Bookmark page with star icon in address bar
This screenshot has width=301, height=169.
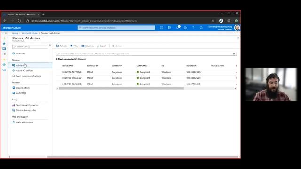pos(213,21)
